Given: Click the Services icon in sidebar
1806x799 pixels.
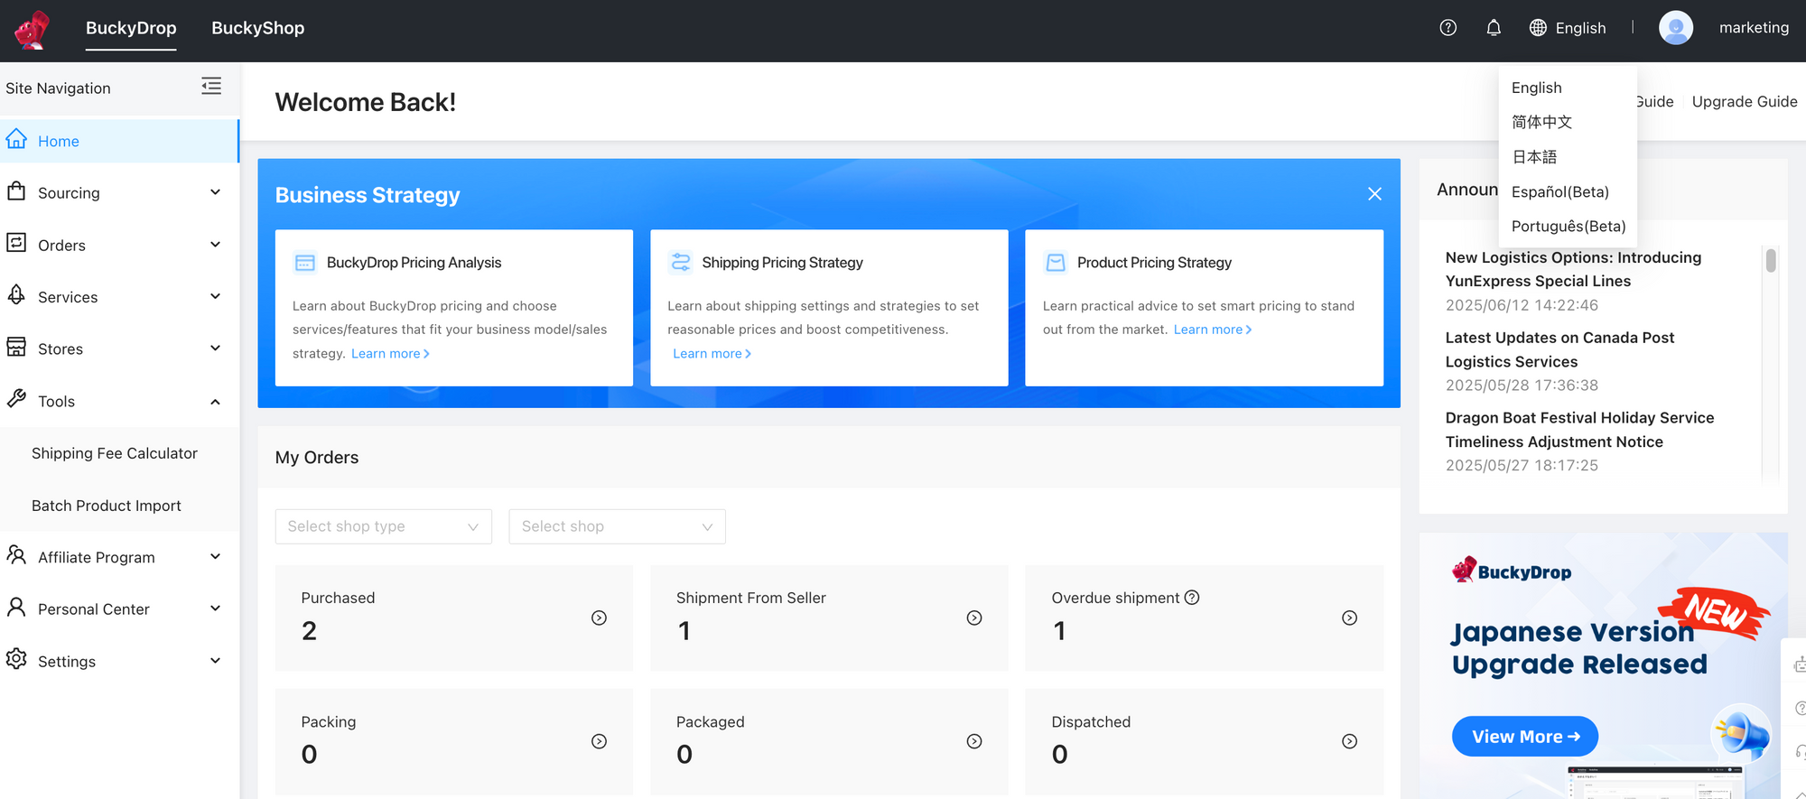Looking at the screenshot, I should (x=16, y=295).
